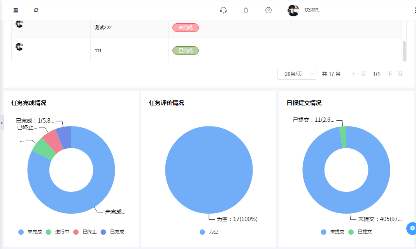Expand the collapsed left sidebar handle
The image size is (416, 249).
point(2,123)
